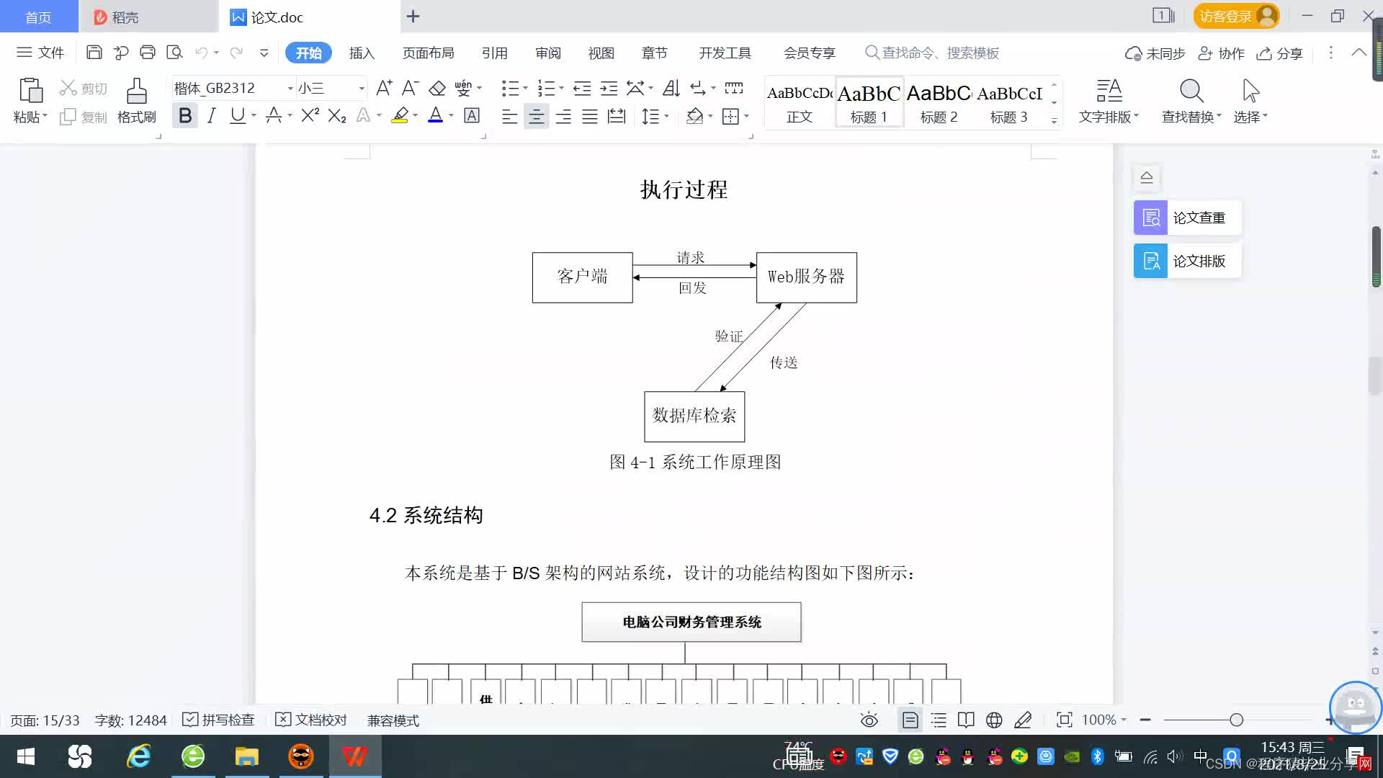1383x778 pixels.
Task: Toggle spell check (拼写检查) in status bar
Action: [x=219, y=720]
